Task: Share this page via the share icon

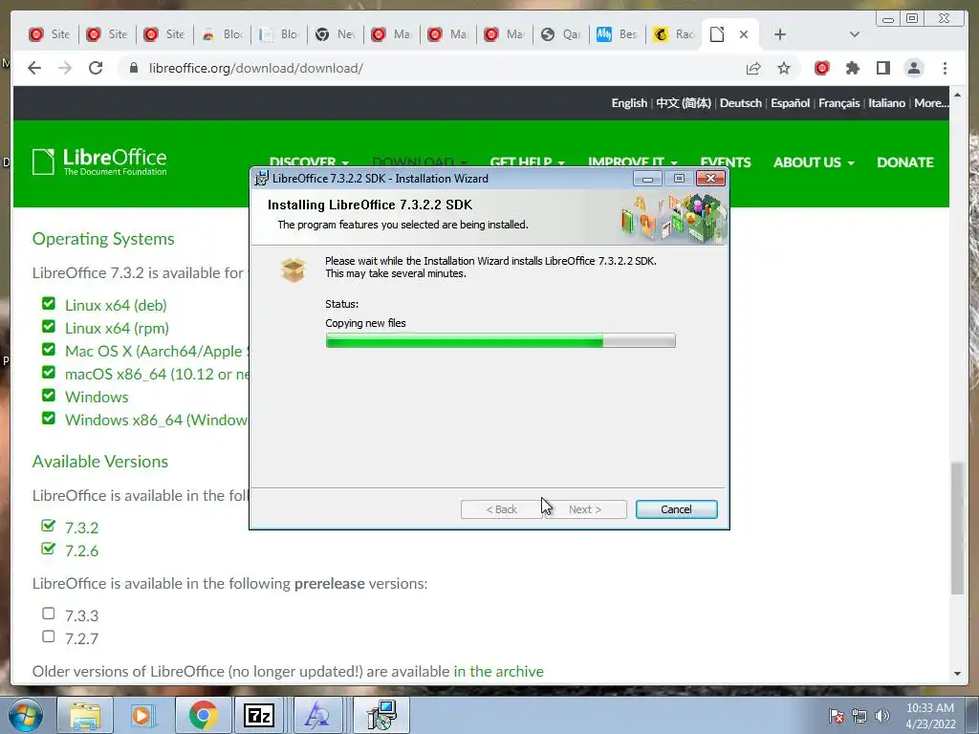Action: [753, 68]
